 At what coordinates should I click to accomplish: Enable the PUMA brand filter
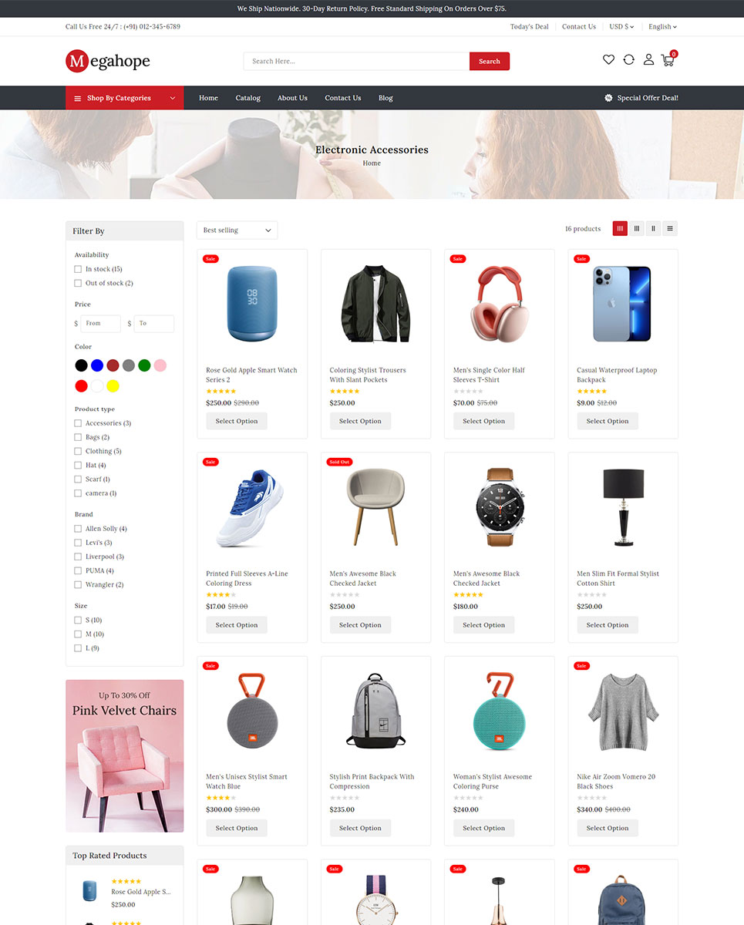78,570
